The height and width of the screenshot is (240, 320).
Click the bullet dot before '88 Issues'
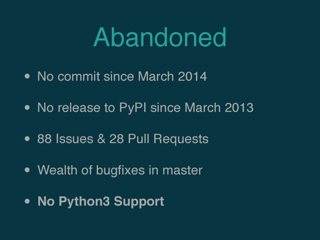27,139
